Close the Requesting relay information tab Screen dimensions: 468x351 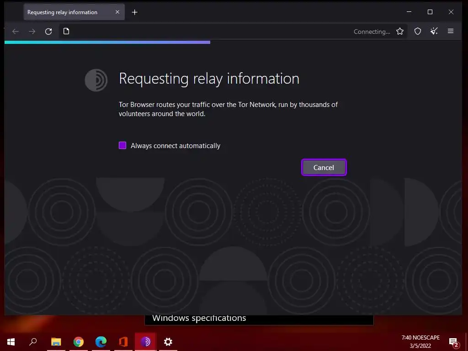point(117,12)
